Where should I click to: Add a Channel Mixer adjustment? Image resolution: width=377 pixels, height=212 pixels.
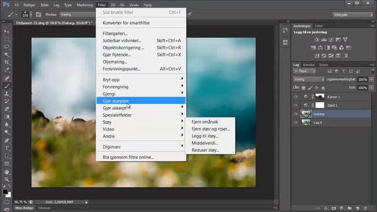point(342,48)
